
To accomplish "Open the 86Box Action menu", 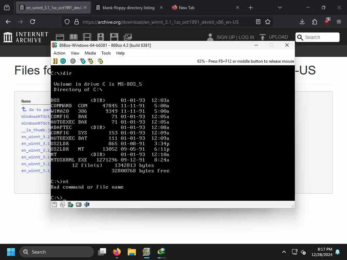I will point(59,53).
